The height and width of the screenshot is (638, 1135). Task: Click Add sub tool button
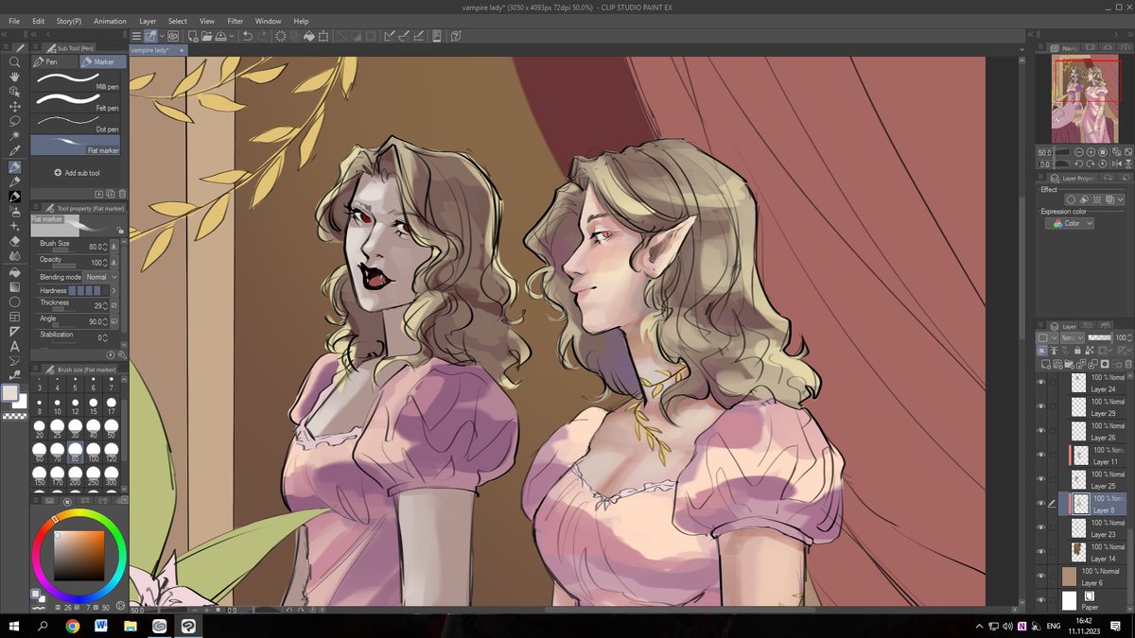click(78, 173)
